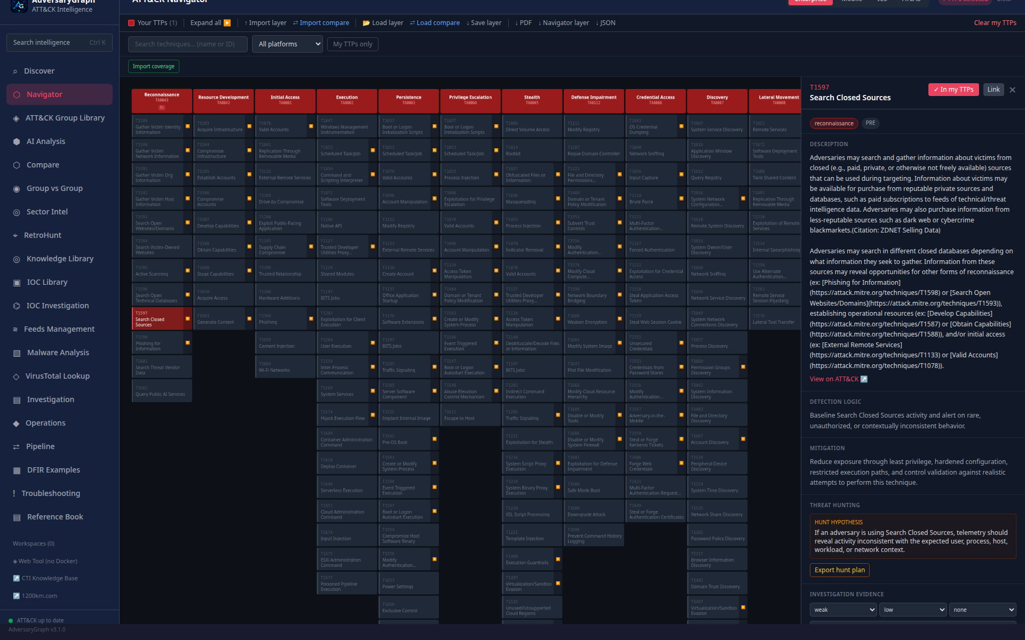Click the Reconnaissance tactic header

point(162,101)
